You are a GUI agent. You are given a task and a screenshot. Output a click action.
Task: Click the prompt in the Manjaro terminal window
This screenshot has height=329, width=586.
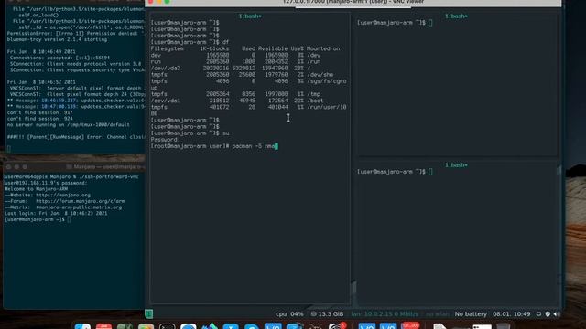coord(38,219)
